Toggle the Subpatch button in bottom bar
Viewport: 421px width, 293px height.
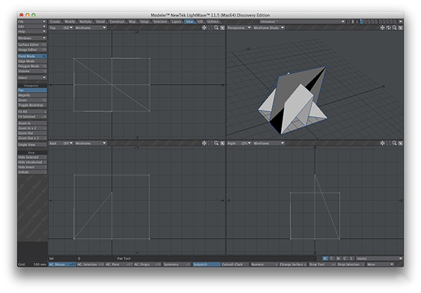(206, 264)
